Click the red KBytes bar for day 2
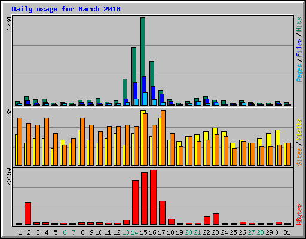The image size is (306, 239). click(x=27, y=213)
